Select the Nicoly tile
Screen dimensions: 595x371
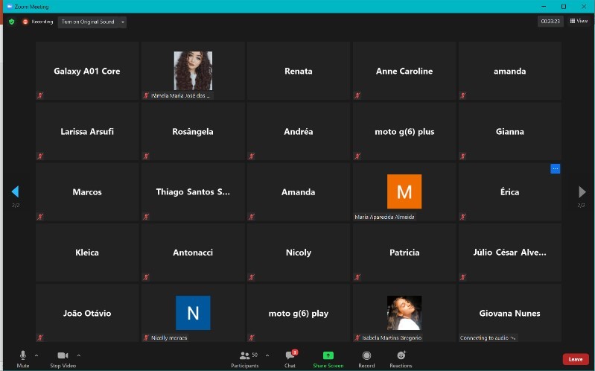[x=299, y=253]
